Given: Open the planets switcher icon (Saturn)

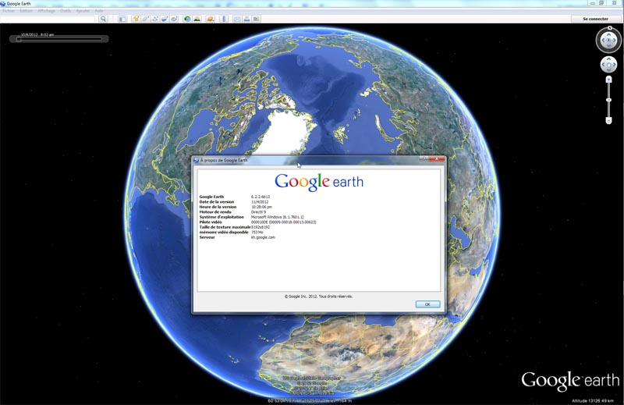Looking at the screenshot, I should point(211,19).
